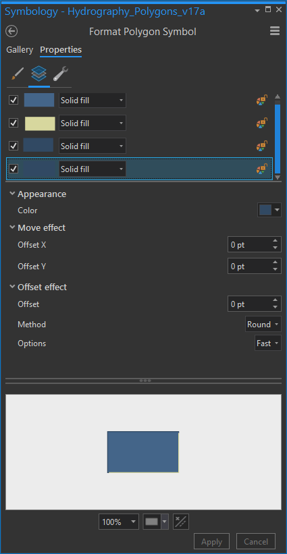
Task: Go back using the circular arrow icon
Action: pos(11,32)
